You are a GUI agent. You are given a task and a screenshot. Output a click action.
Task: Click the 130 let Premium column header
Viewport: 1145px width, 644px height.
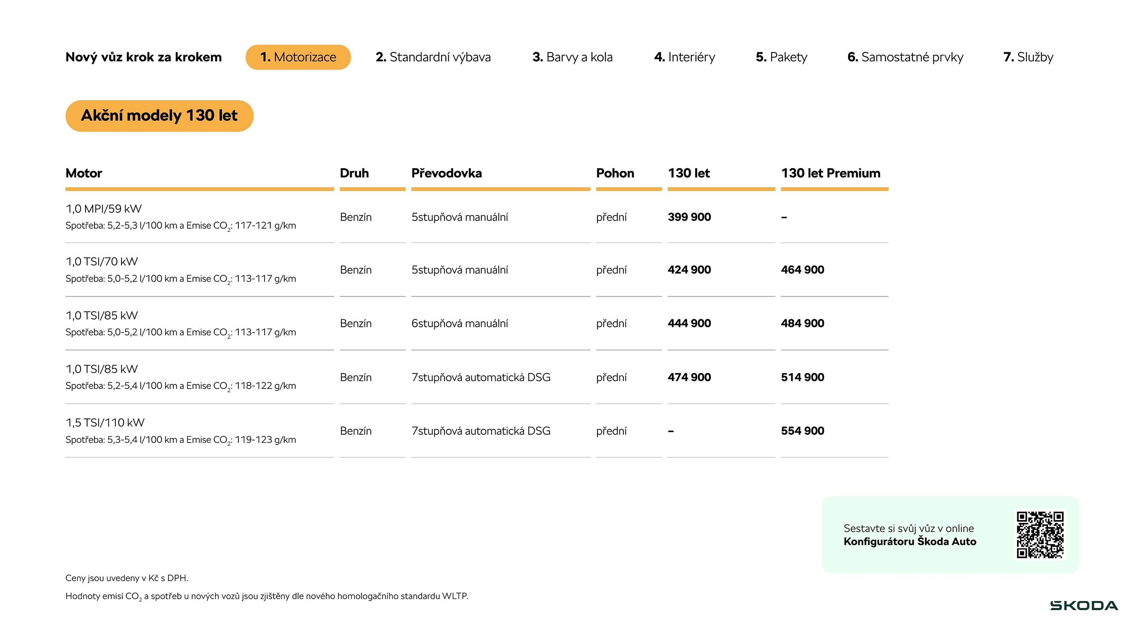(830, 173)
